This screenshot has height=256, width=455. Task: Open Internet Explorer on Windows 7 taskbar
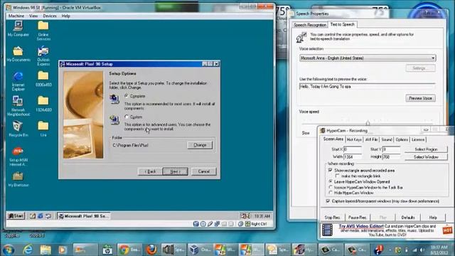pos(28,250)
